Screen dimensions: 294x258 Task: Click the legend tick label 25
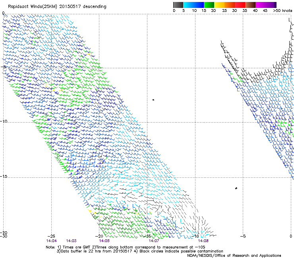click(x=224, y=11)
